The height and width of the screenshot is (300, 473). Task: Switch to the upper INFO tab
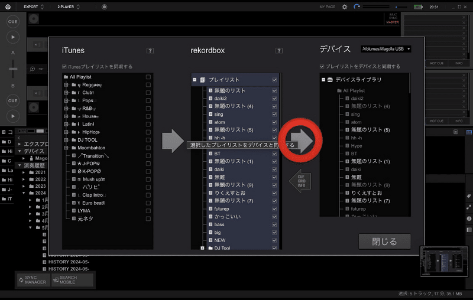[459, 63]
